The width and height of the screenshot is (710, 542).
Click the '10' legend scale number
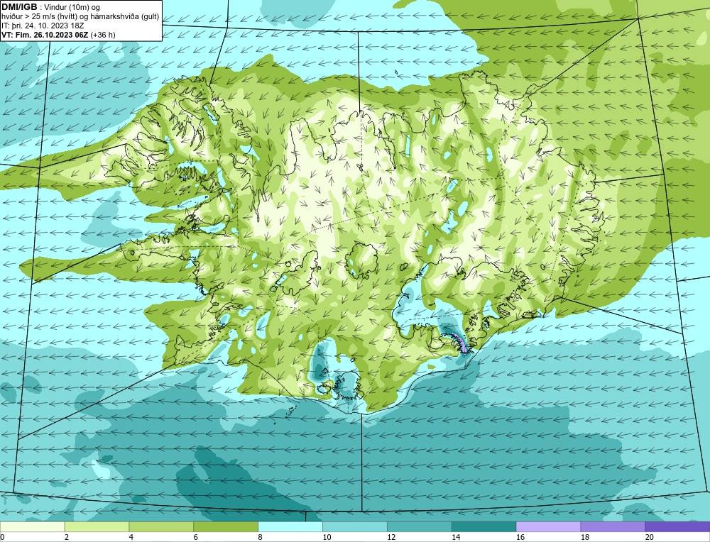pos(327,537)
